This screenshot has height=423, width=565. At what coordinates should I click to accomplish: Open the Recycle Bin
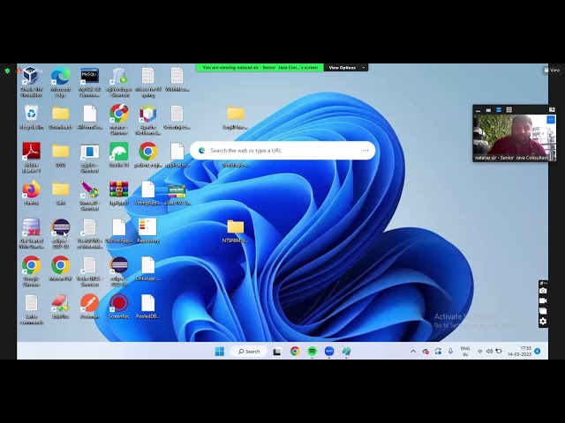pyautogui.click(x=31, y=114)
